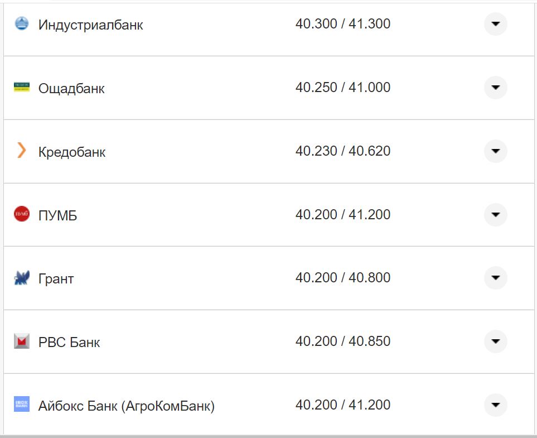Click the РВС Банк red logo
The width and height of the screenshot is (537, 438).
pos(21,341)
